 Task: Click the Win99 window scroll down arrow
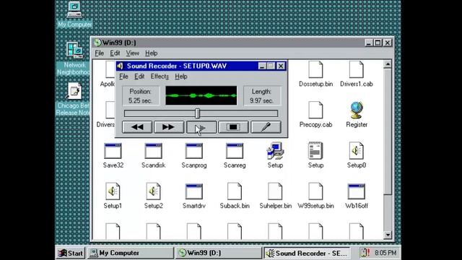pos(388,235)
